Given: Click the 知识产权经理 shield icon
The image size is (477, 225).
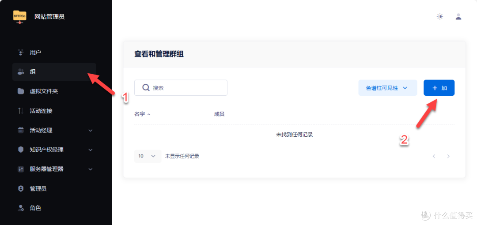Looking at the screenshot, I should (x=21, y=150).
